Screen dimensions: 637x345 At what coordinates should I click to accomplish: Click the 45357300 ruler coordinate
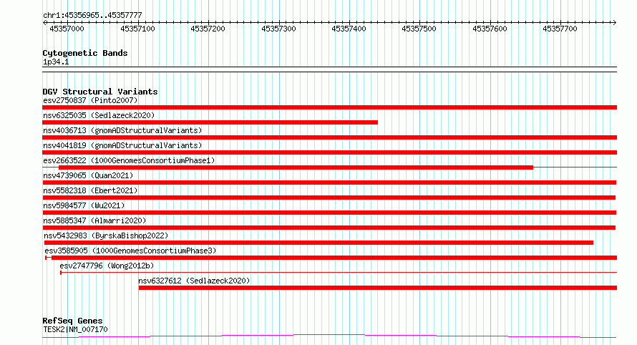point(278,29)
